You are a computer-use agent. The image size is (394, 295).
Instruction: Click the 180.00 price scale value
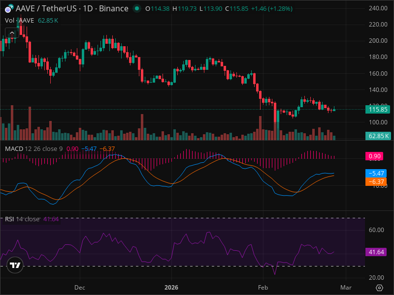[378, 57]
